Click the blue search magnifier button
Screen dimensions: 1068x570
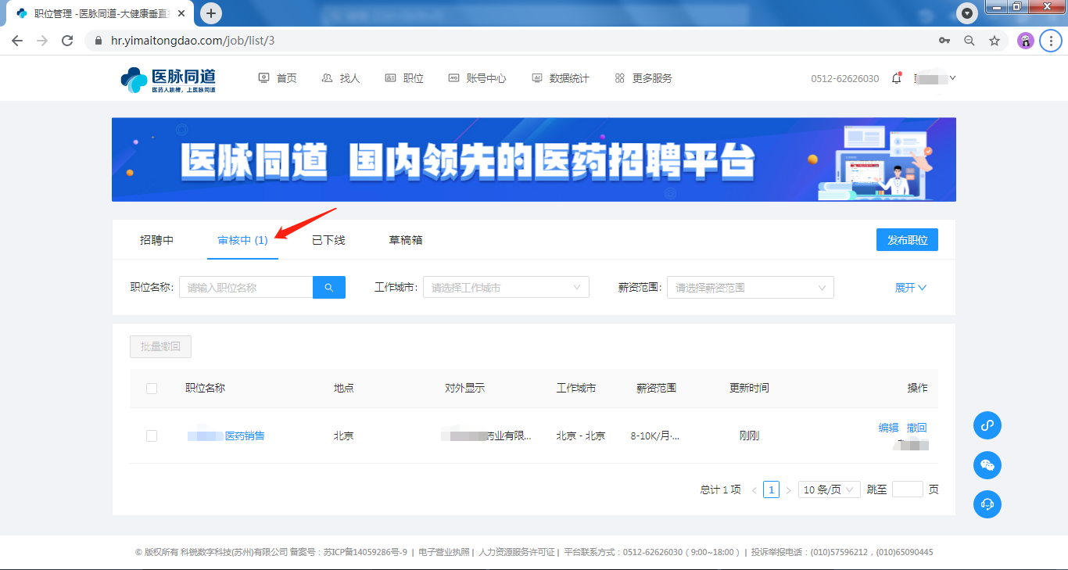click(x=329, y=288)
